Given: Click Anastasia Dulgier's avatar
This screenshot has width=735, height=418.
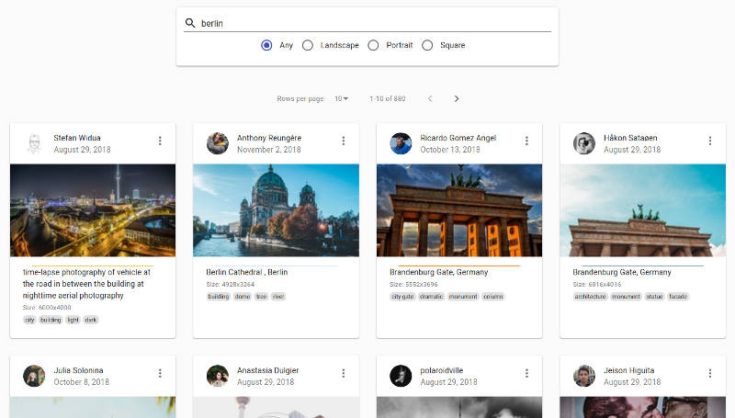Looking at the screenshot, I should coord(218,376).
